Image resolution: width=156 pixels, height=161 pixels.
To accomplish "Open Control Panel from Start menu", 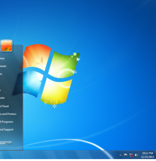I will pos(4,106).
